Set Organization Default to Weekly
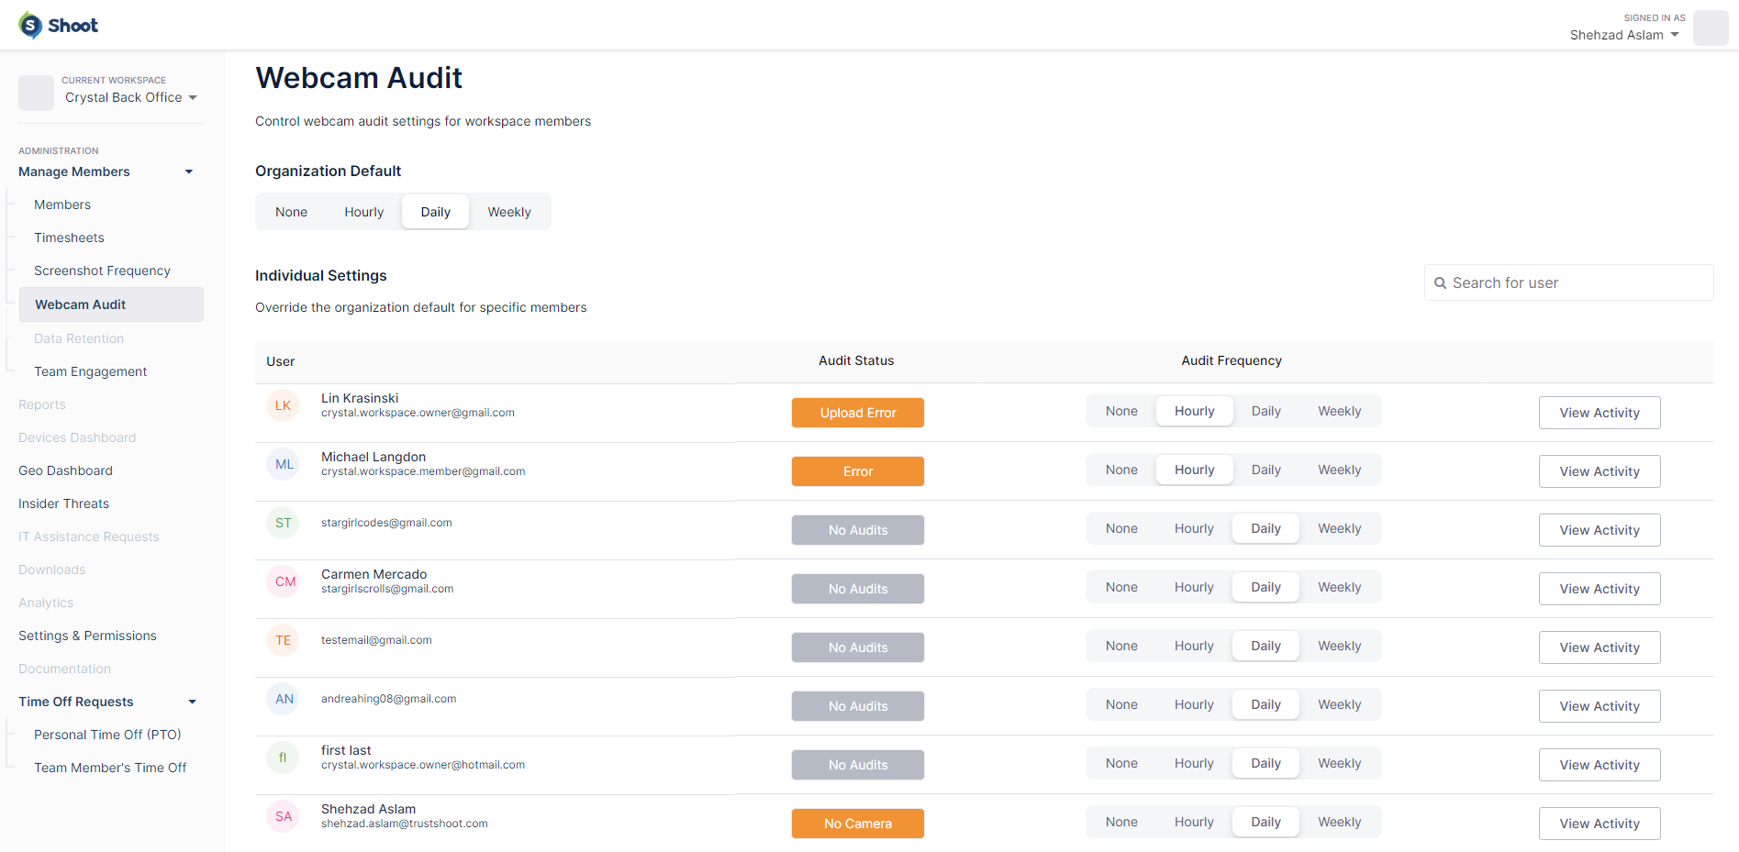 [508, 212]
